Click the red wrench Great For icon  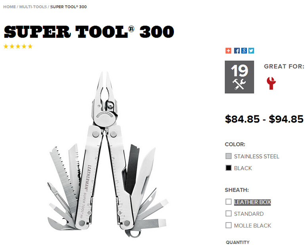point(271,83)
